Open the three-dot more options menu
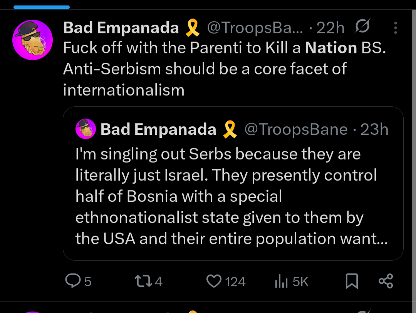The width and height of the screenshot is (416, 313). [x=396, y=28]
